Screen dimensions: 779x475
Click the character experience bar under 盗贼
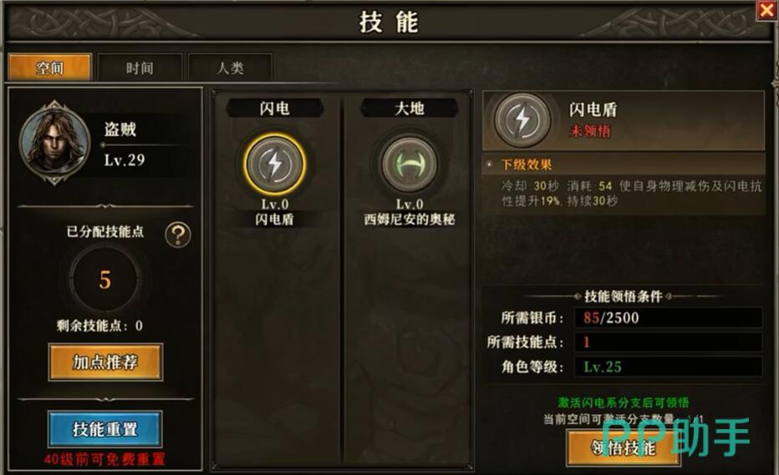(x=145, y=145)
